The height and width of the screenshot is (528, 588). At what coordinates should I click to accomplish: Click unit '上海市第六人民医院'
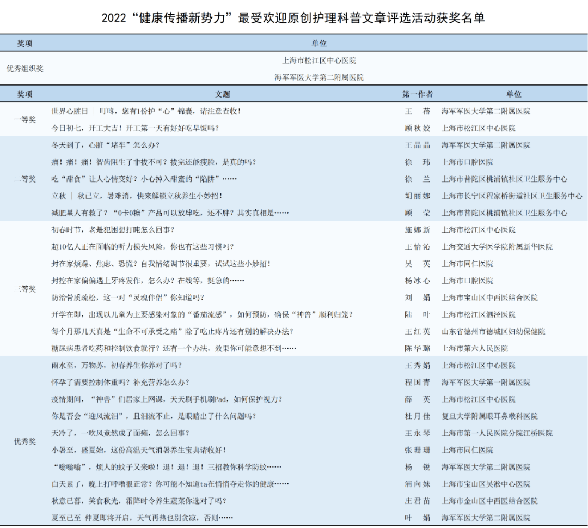(x=475, y=348)
